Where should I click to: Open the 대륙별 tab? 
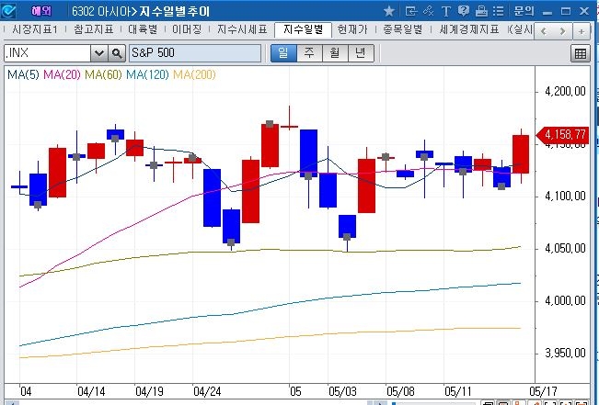[143, 29]
